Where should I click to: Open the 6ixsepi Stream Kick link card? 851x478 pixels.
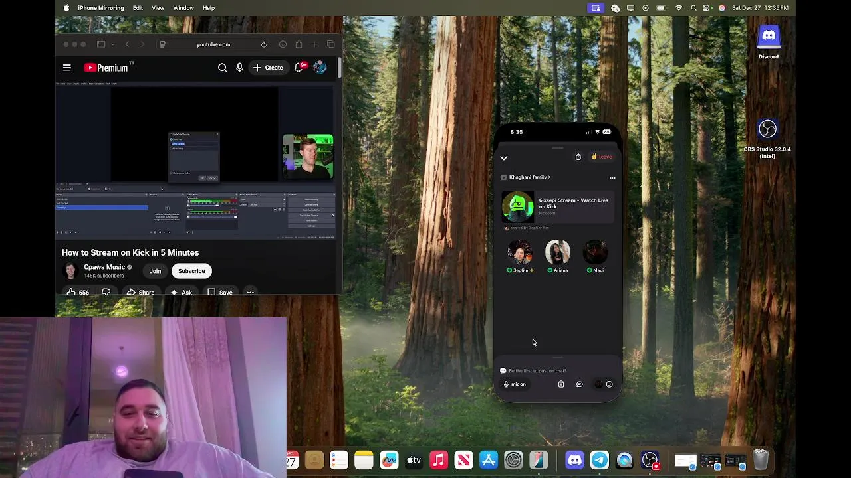[558, 206]
